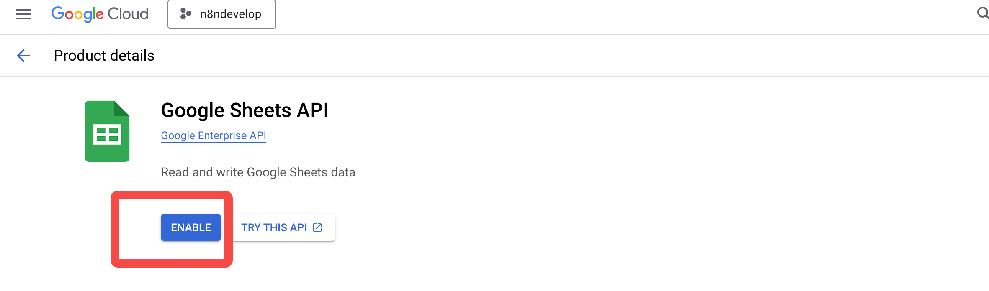The image size is (989, 291).
Task: Click the multicolored Google wordmark
Action: click(x=77, y=14)
